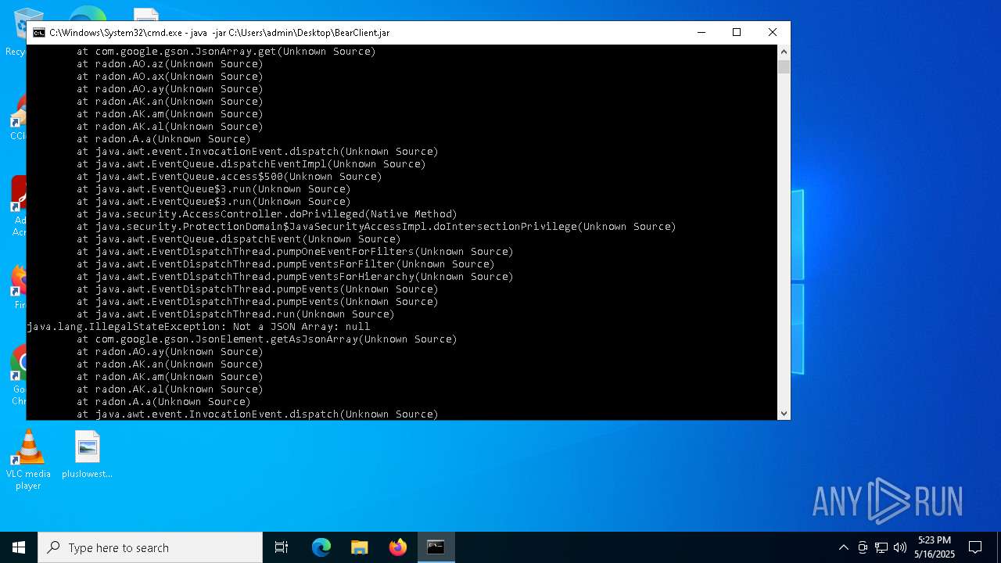The width and height of the screenshot is (1001, 563).
Task: Click the IllegalStateException error line
Action: tap(199, 326)
